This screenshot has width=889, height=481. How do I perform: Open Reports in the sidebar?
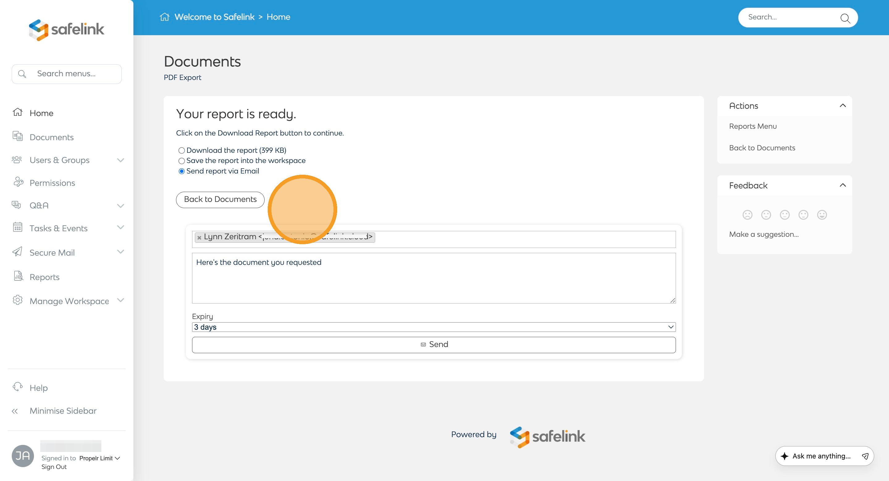44,277
